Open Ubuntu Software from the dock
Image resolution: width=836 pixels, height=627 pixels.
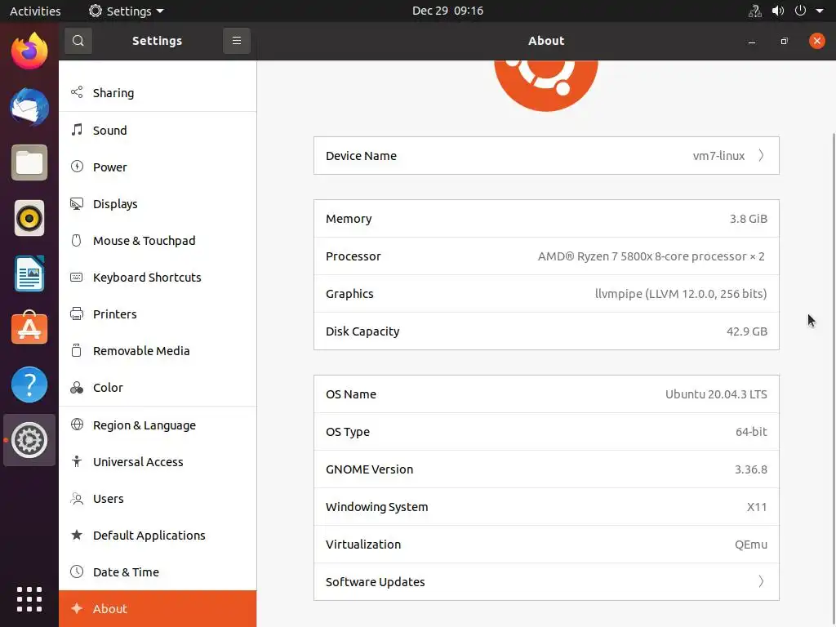click(x=29, y=328)
